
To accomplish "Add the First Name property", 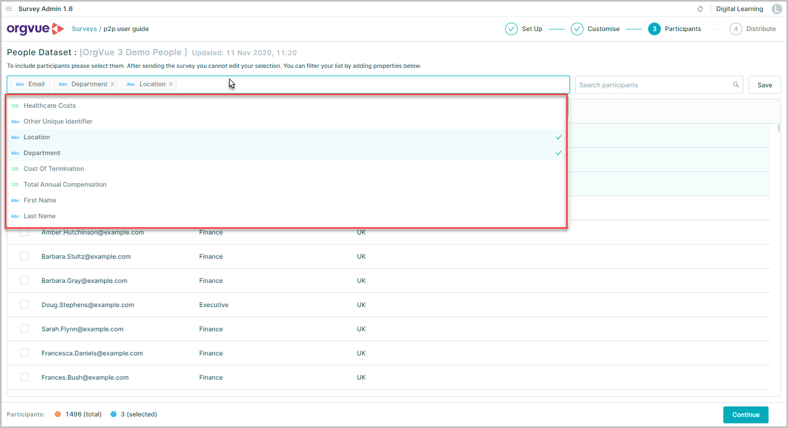I will click(286, 200).
